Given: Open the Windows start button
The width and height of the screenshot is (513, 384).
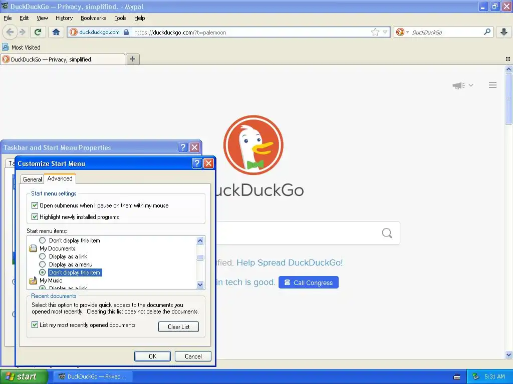Looking at the screenshot, I should pos(24,376).
